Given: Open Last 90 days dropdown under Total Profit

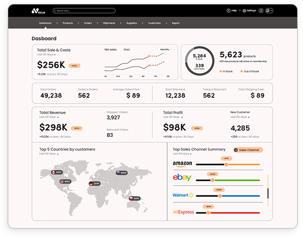Looking at the screenshot, I should tap(173, 117).
